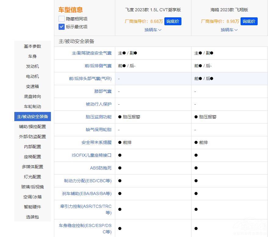268x237 pixels.
Task: Click the ISOFIX儿童座椅接口 link
Action: [91, 155]
